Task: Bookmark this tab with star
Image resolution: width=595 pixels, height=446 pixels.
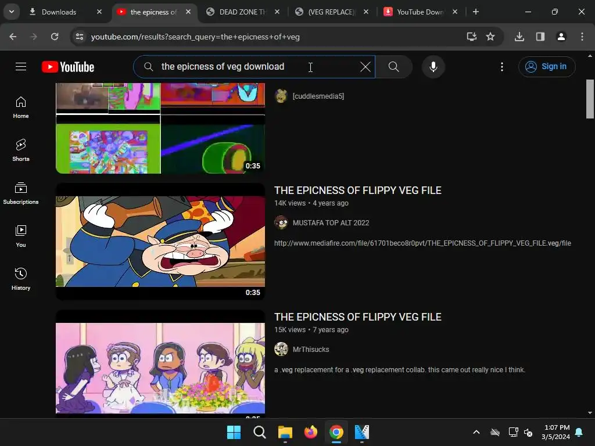Action: pos(490,37)
